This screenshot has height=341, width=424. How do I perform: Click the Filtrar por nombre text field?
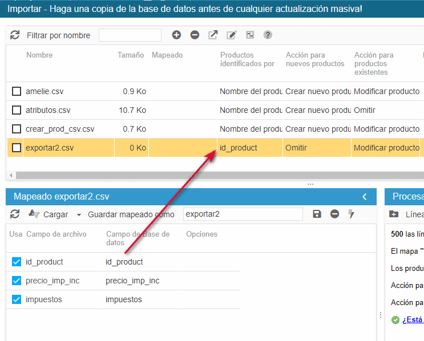click(x=130, y=35)
